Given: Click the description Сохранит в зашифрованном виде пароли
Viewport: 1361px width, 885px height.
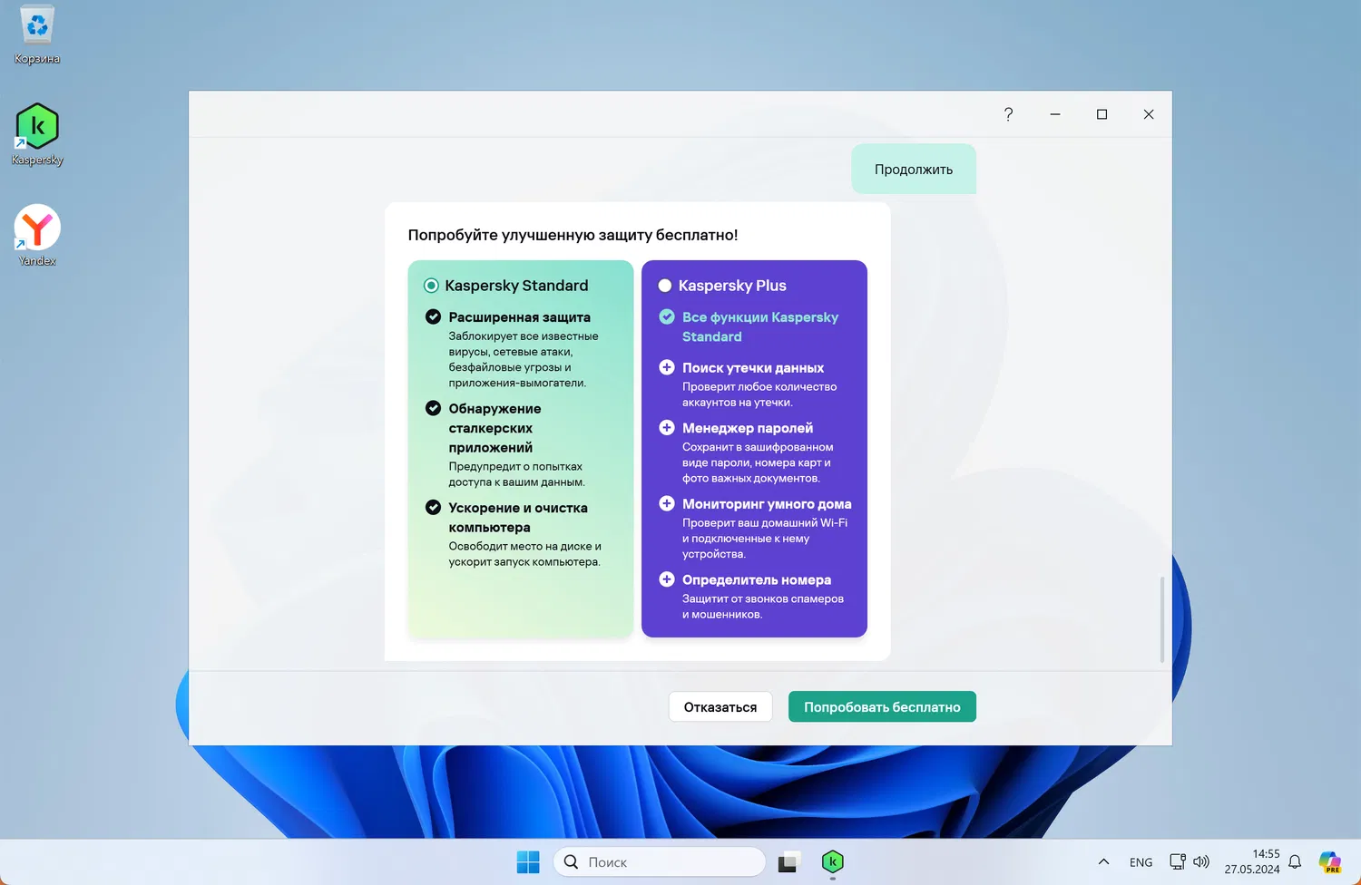Looking at the screenshot, I should [758, 462].
